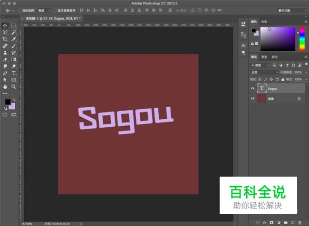The image size is (309, 226).
Task: Select the Rectangle shape tool
Action: (14, 80)
